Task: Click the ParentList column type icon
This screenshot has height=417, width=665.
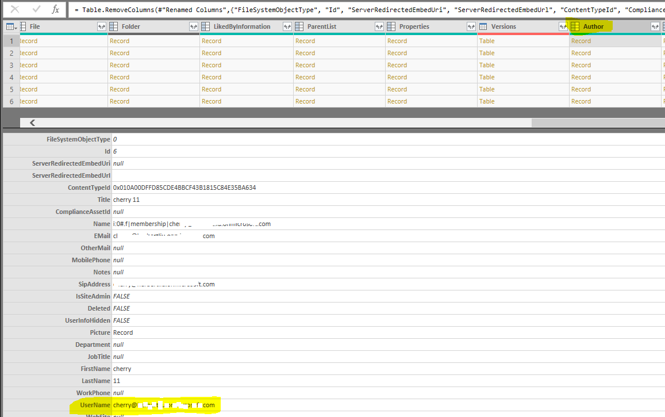Action: click(299, 26)
